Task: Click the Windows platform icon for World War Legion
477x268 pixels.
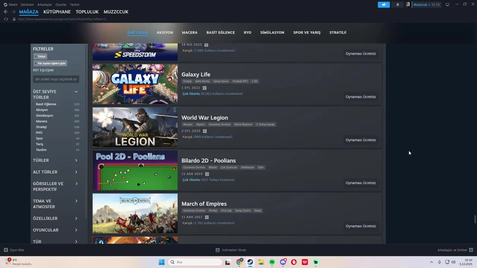Action: tap(205, 131)
